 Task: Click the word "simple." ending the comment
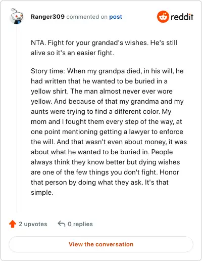[42, 193]
